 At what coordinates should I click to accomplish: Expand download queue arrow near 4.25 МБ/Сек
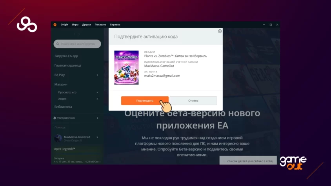[100, 162]
